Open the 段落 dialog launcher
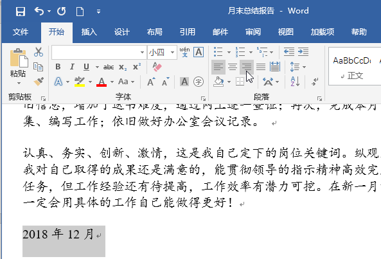The width and height of the screenshot is (381, 259). coord(319,98)
